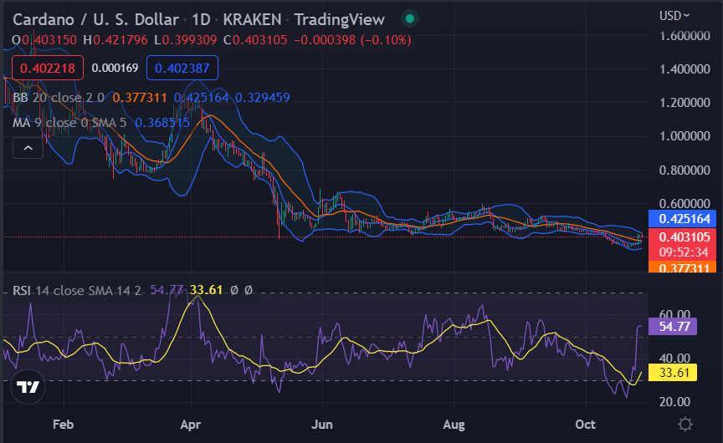Click the RSI SMA value 33.61 in legend
Image resolution: width=723 pixels, height=443 pixels.
click(207, 290)
